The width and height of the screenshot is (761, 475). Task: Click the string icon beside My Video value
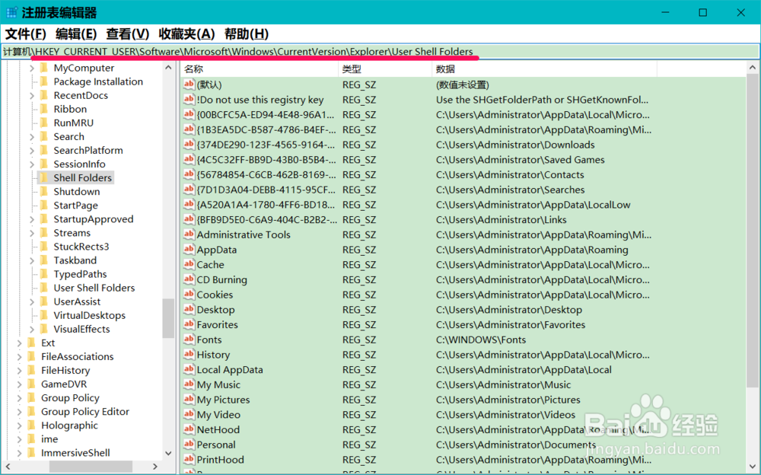point(189,414)
